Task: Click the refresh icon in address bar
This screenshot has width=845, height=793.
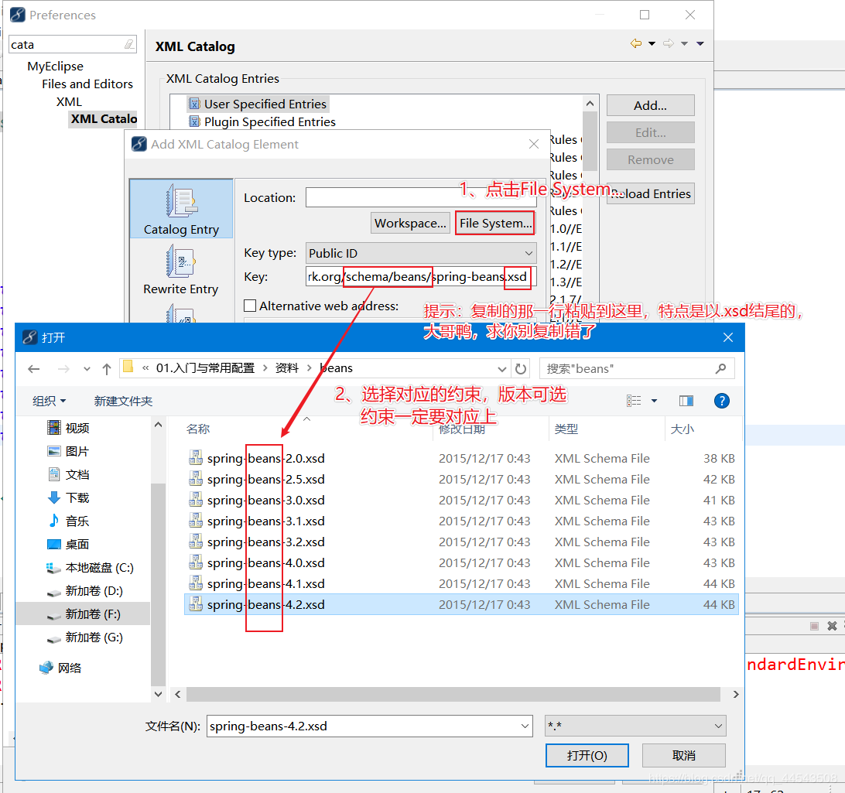Action: coord(521,369)
